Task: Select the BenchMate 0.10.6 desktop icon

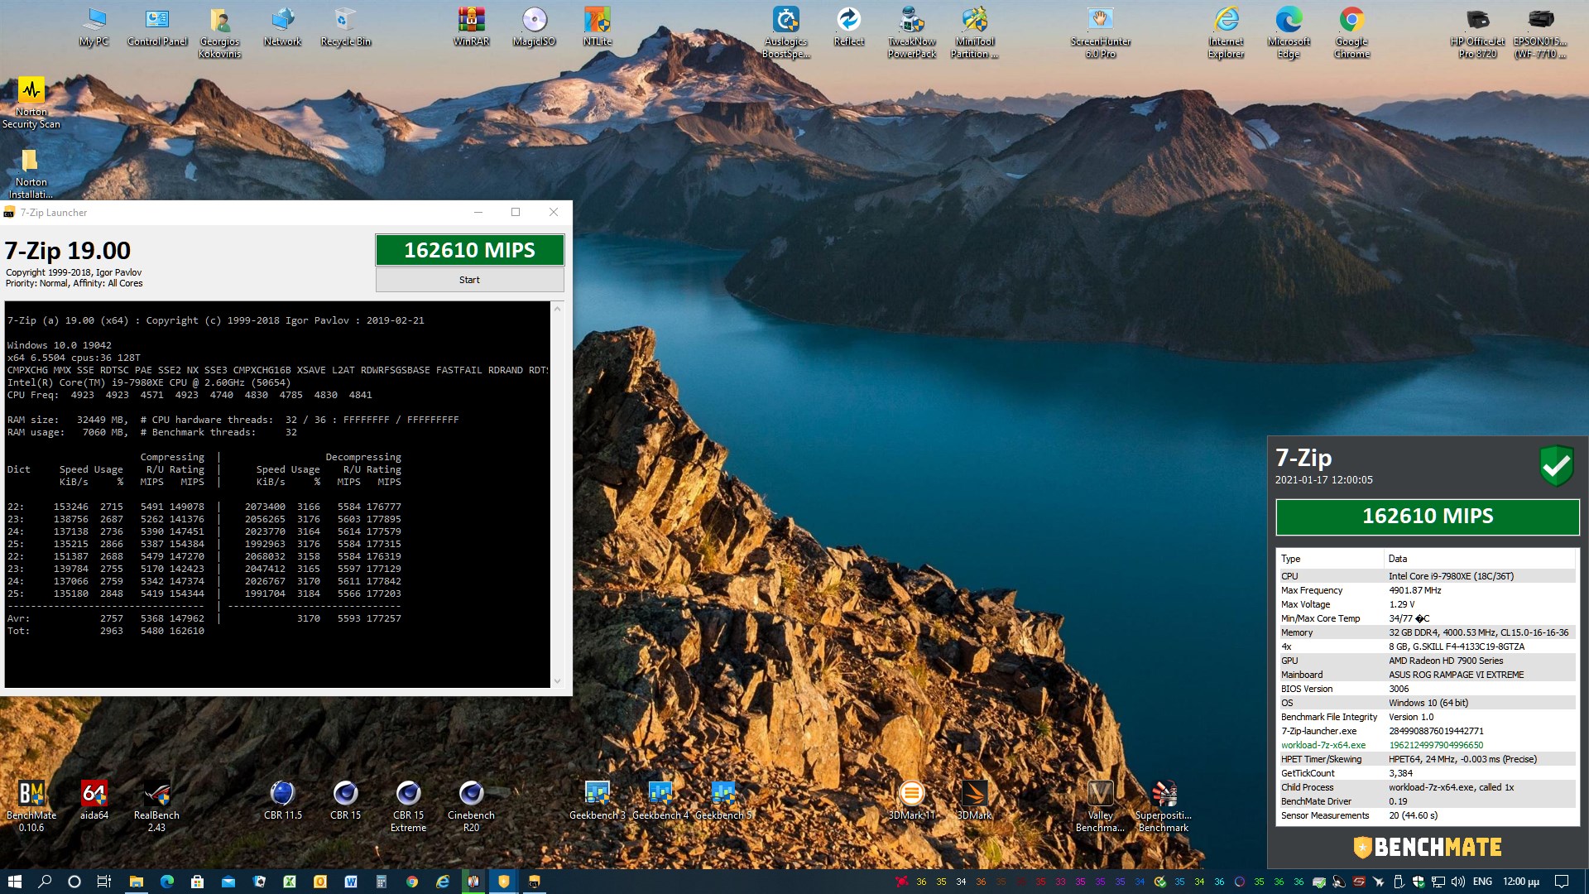Action: tap(31, 805)
